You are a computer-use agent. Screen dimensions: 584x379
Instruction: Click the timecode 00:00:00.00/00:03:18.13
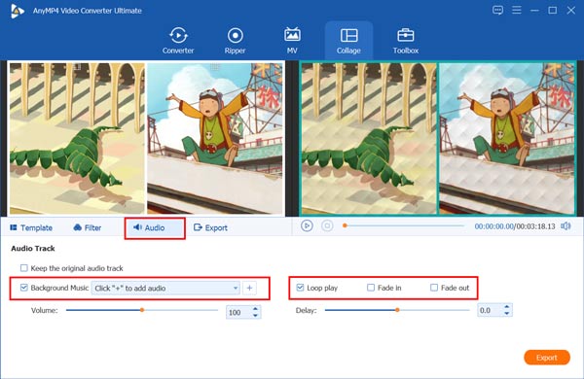[515, 226]
